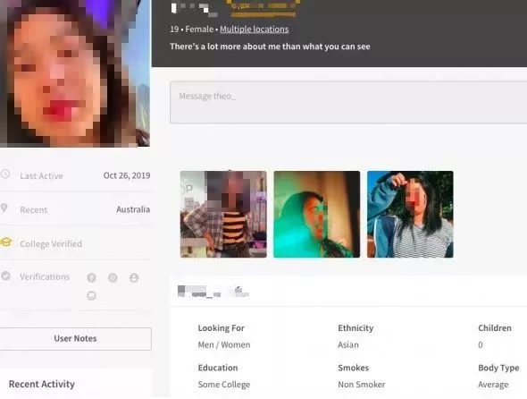Image resolution: width=527 pixels, height=399 pixels.
Task: Click the blurred username in the header
Action: point(195,9)
